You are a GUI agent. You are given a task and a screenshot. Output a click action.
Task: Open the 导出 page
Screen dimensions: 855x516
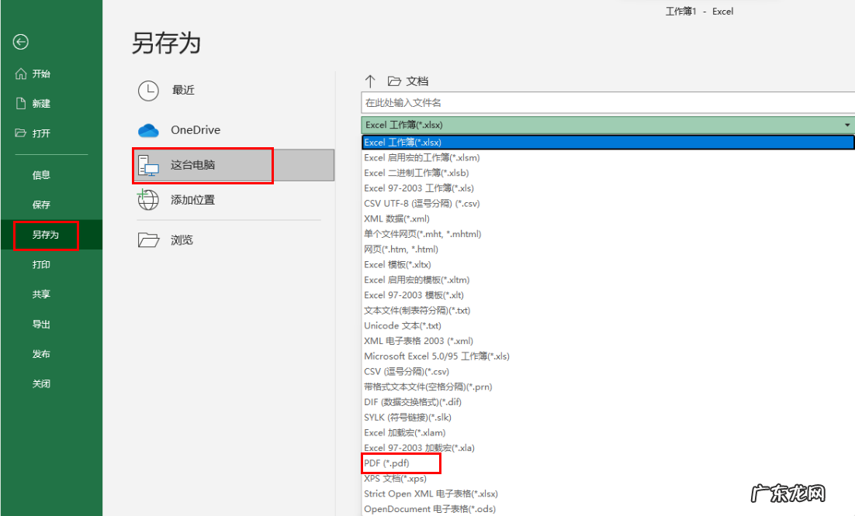click(41, 324)
